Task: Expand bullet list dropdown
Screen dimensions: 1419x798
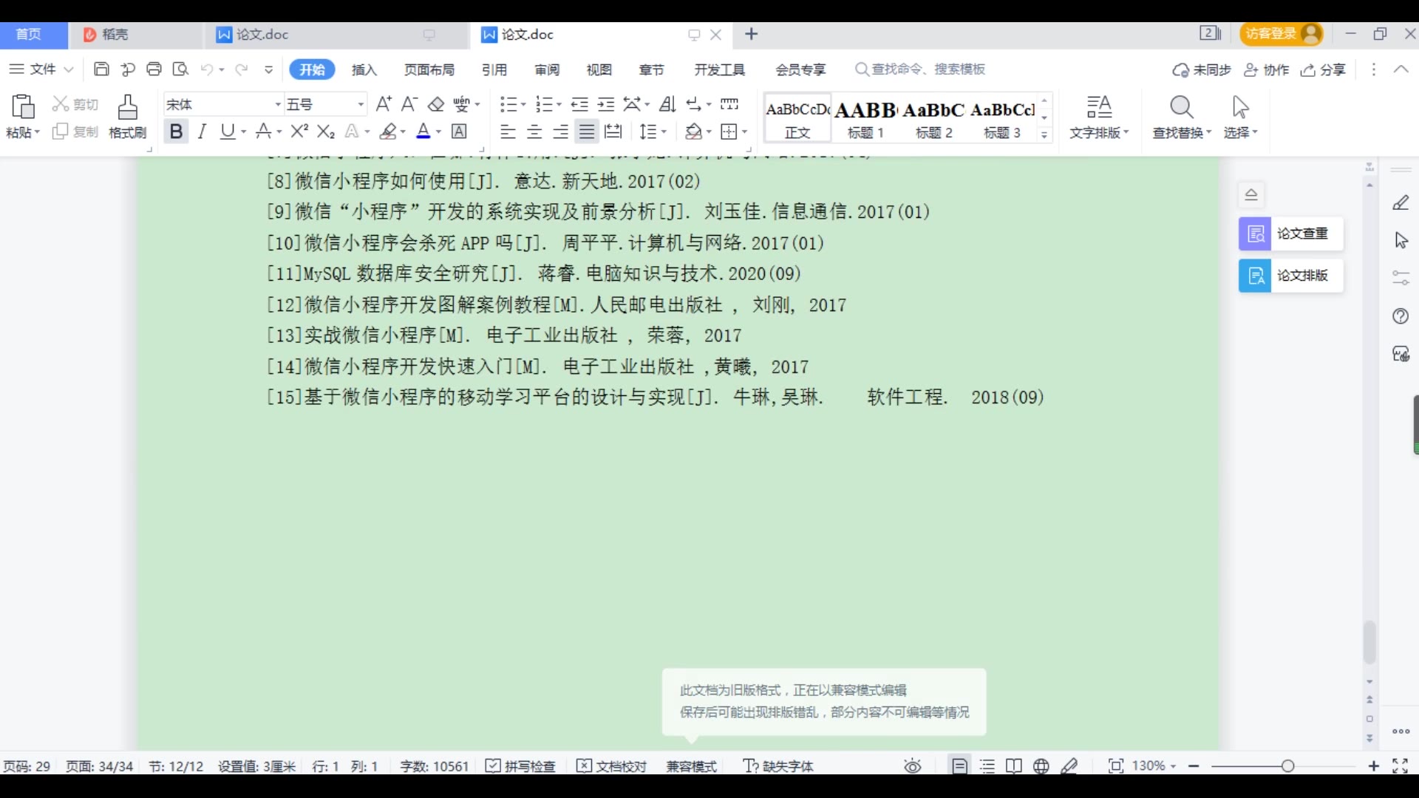Action: pos(523,105)
